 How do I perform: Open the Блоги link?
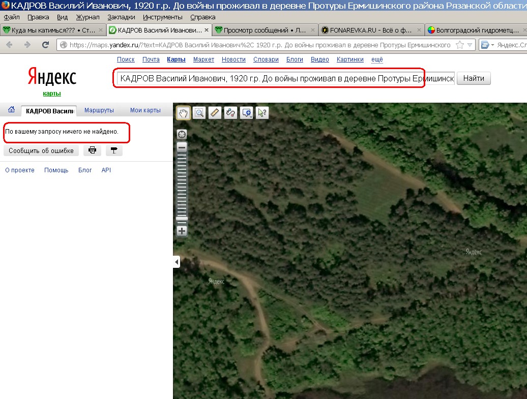pyautogui.click(x=295, y=59)
